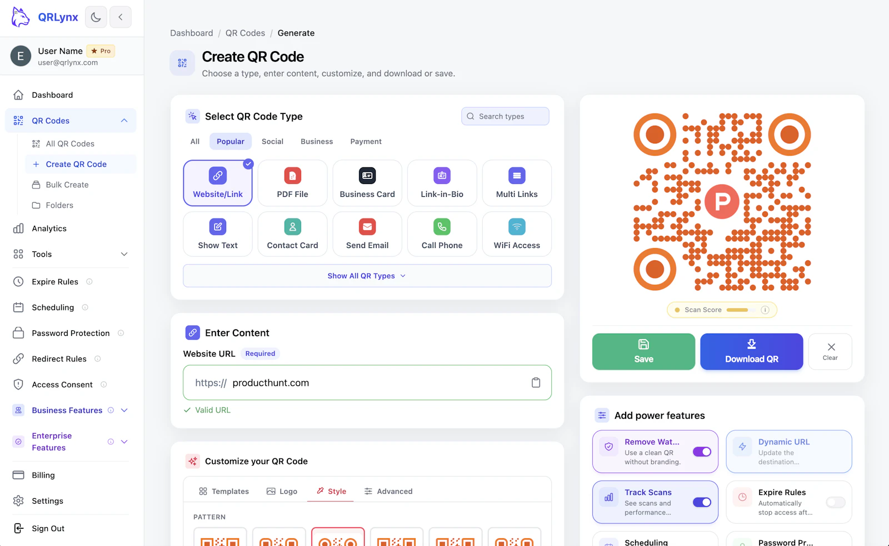Expand QR Codes via its grid icon
Viewport: 889px width, 546px height.
pos(18,121)
